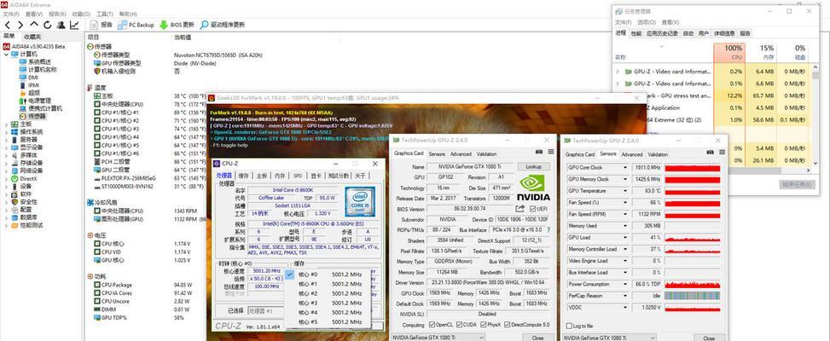Viewport: 830px width, 341px height.
Task: Select 核心 #5 in CPU-Z core menu
Action: 327,322
